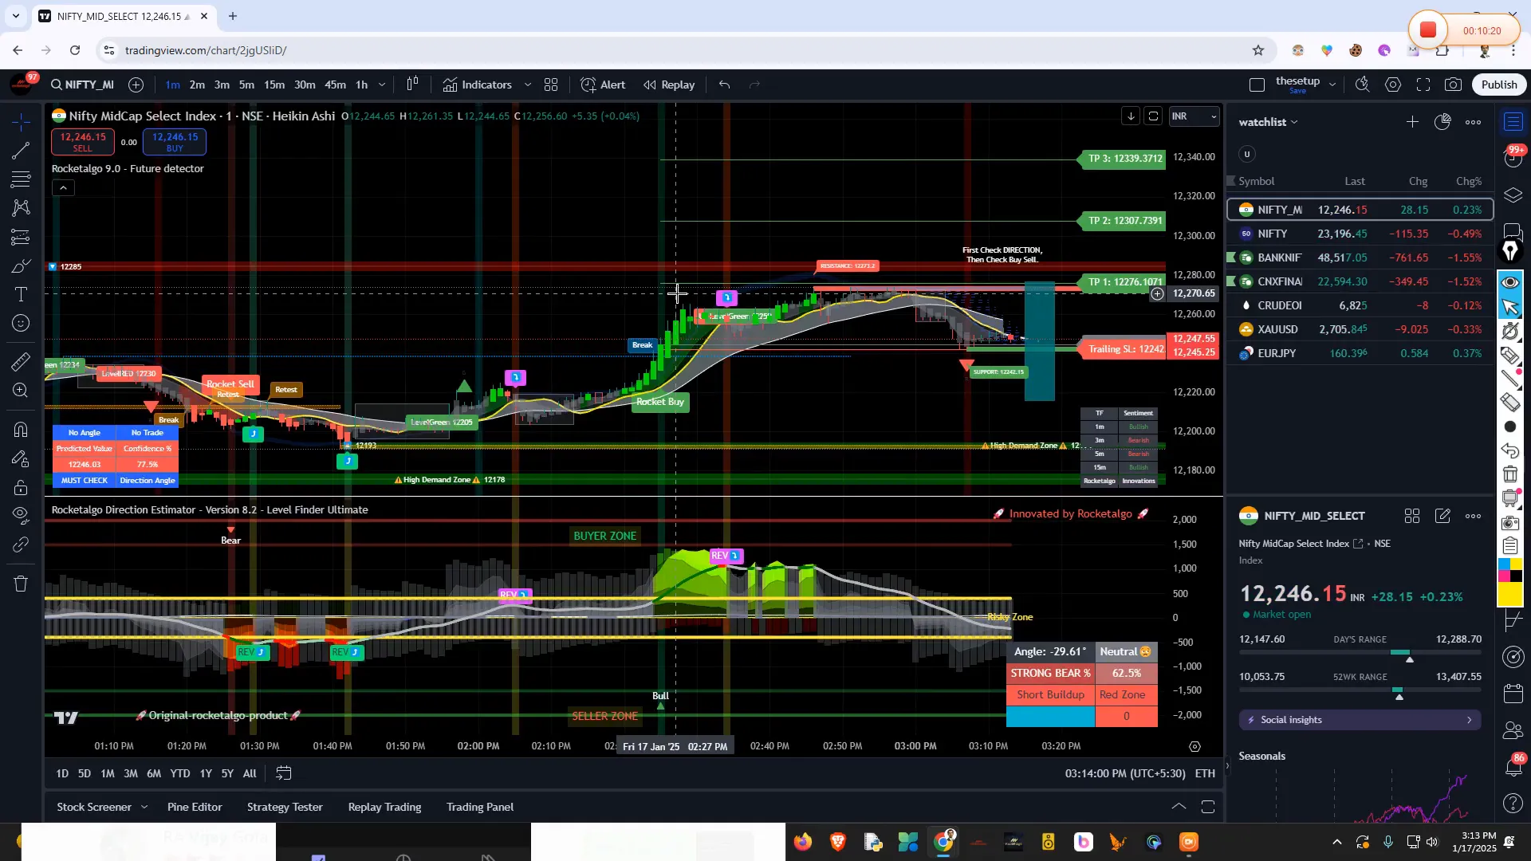This screenshot has height=861, width=1531.
Task: Select the zoom-in magnifier tool
Action: point(20,391)
